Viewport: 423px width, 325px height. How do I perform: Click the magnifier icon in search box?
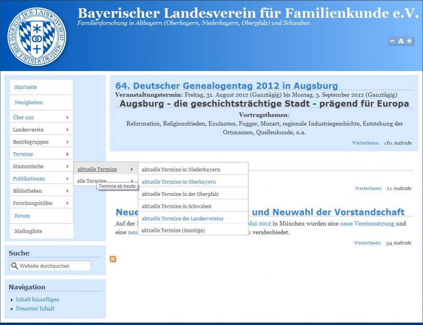coord(15,266)
